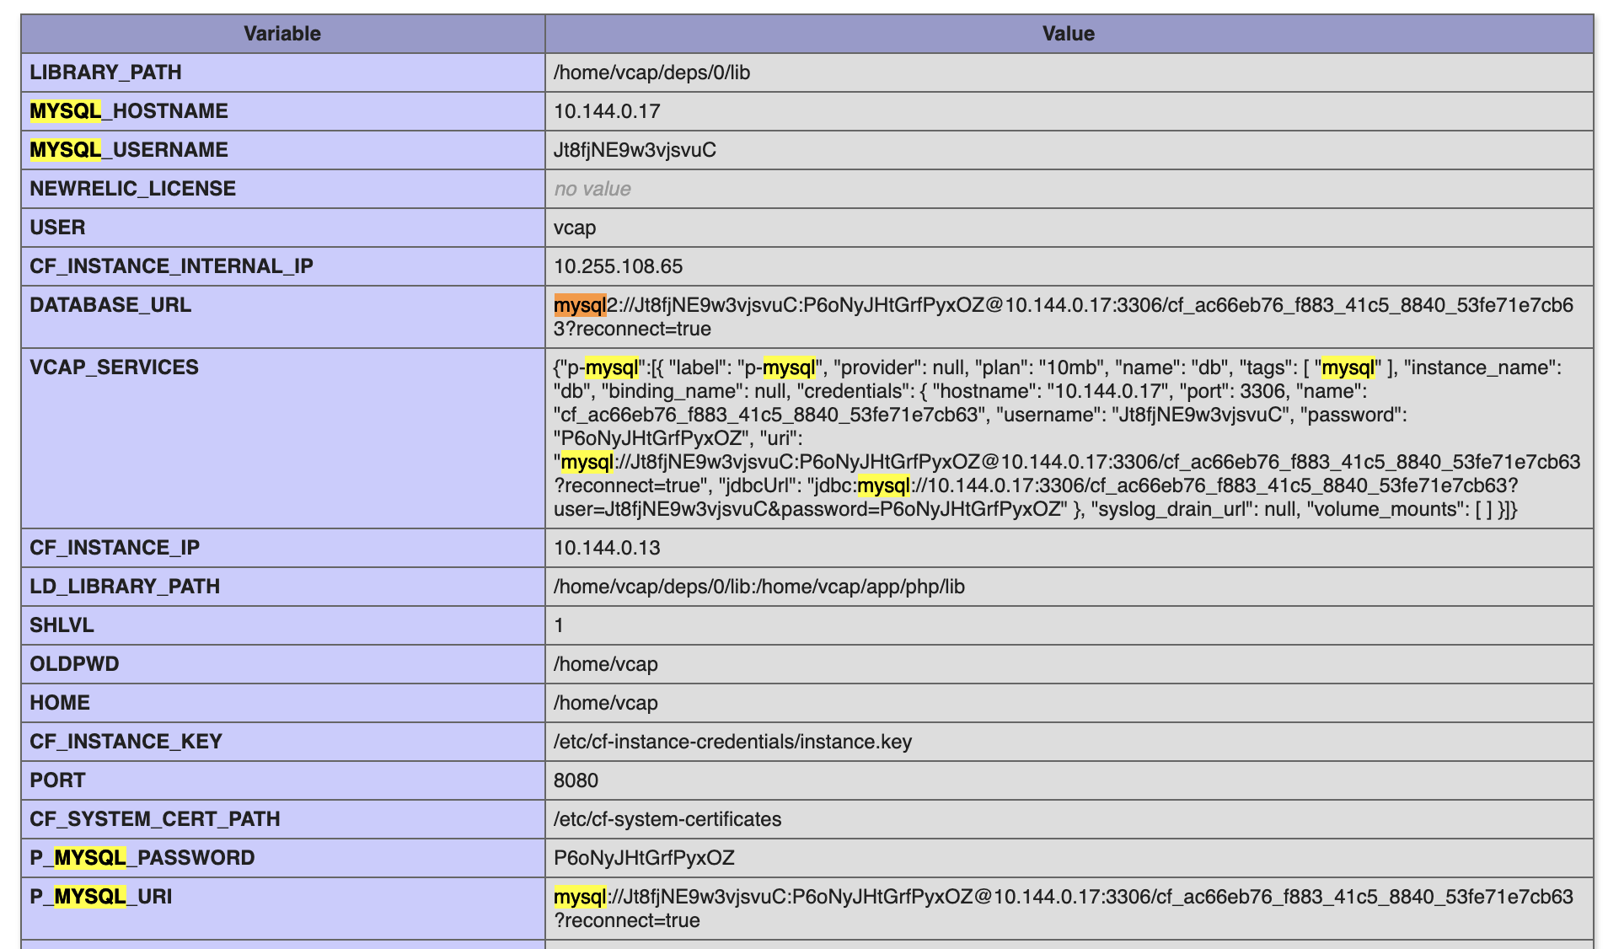Click the CF_INSTANCE_IP value 10.144.0.13

click(607, 548)
